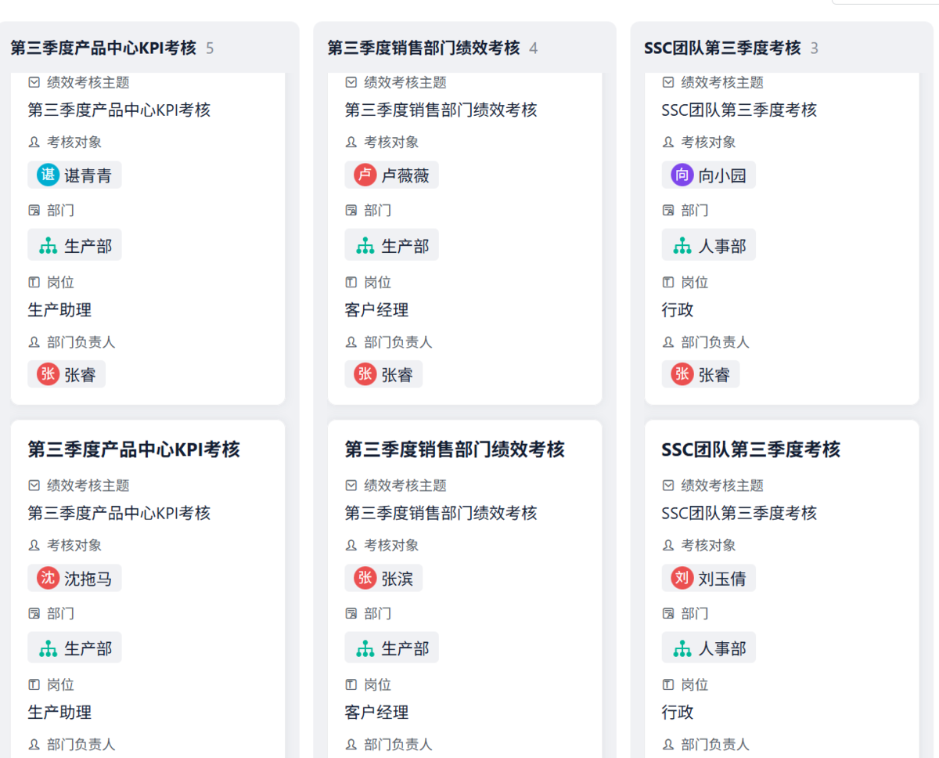Open the 生产部 tag in 沈拖马 card
The width and height of the screenshot is (939, 758).
75,648
